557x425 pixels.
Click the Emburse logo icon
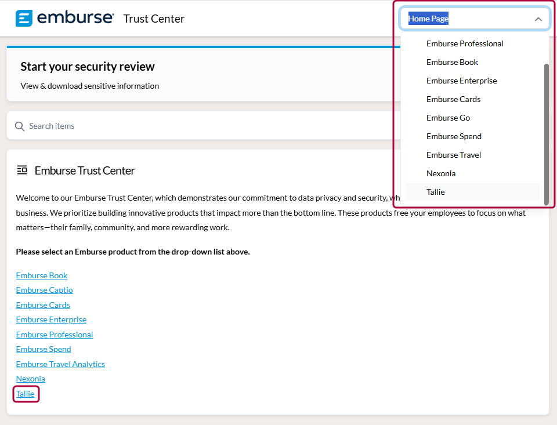click(24, 18)
